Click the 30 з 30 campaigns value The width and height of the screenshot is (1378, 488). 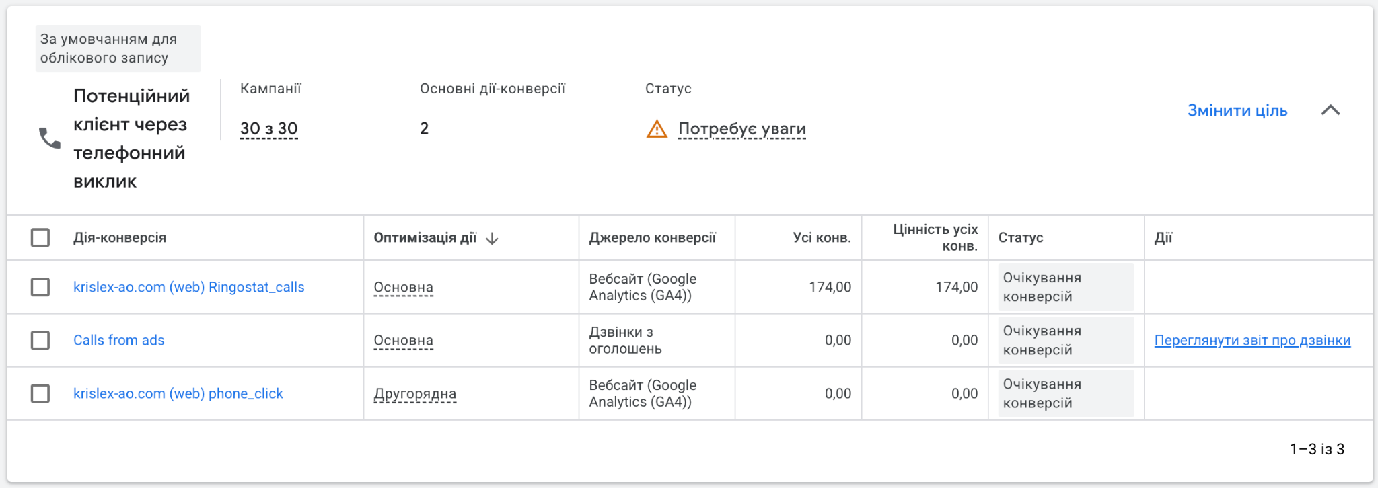(269, 128)
